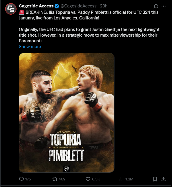
Task: Click the share post icon
Action: pyautogui.click(x=163, y=179)
